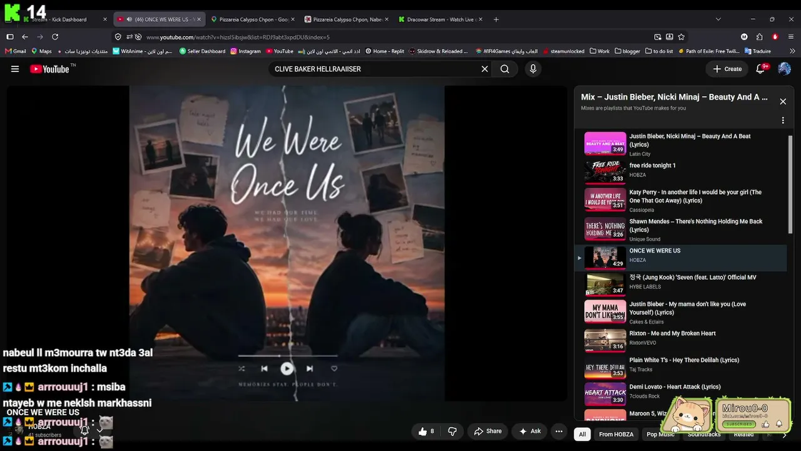Go back to previous browser page
Image resolution: width=801 pixels, height=451 pixels.
pos(25,37)
